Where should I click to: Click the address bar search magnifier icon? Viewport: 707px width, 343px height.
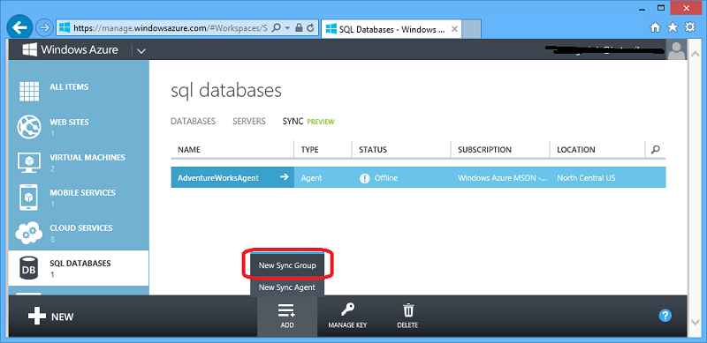click(x=277, y=28)
